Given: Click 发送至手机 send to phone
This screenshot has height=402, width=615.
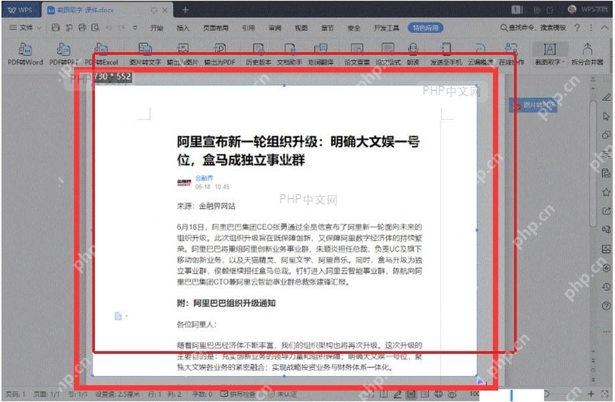Looking at the screenshot, I should click(446, 54).
